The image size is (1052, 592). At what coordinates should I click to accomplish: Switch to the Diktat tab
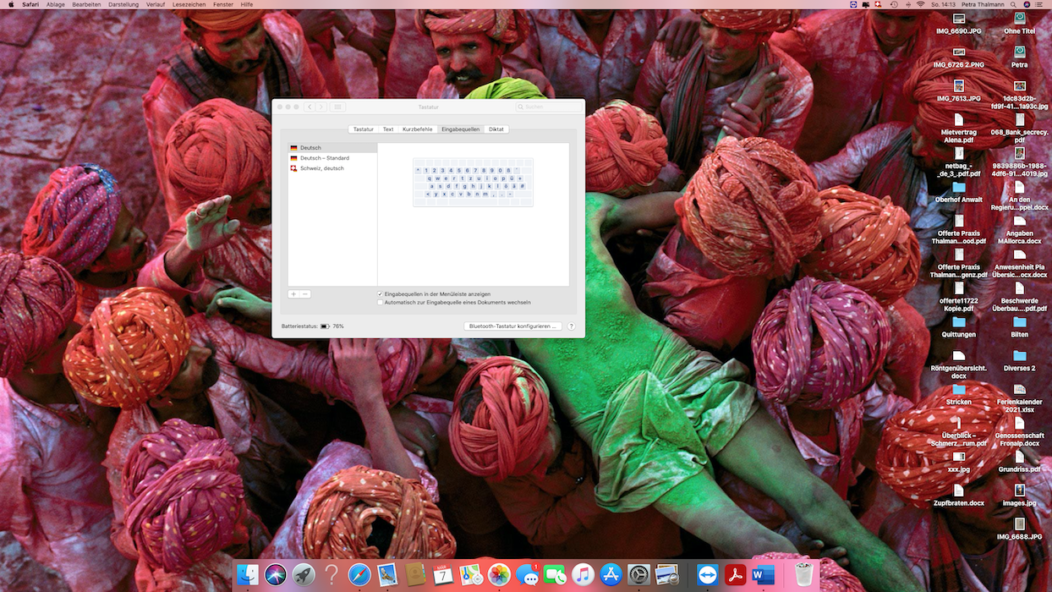point(496,129)
